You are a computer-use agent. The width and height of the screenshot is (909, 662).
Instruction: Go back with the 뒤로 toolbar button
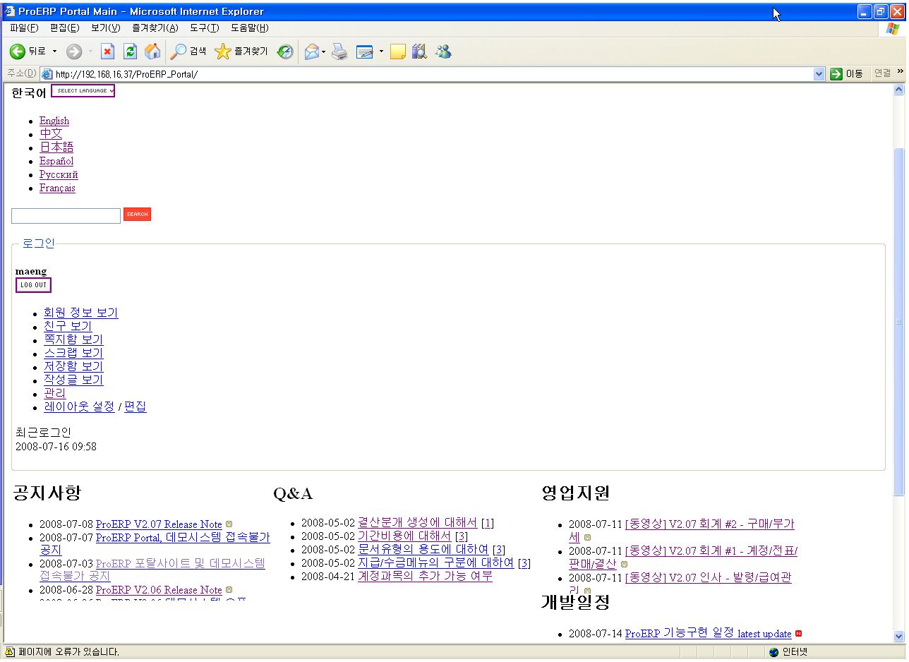28,52
